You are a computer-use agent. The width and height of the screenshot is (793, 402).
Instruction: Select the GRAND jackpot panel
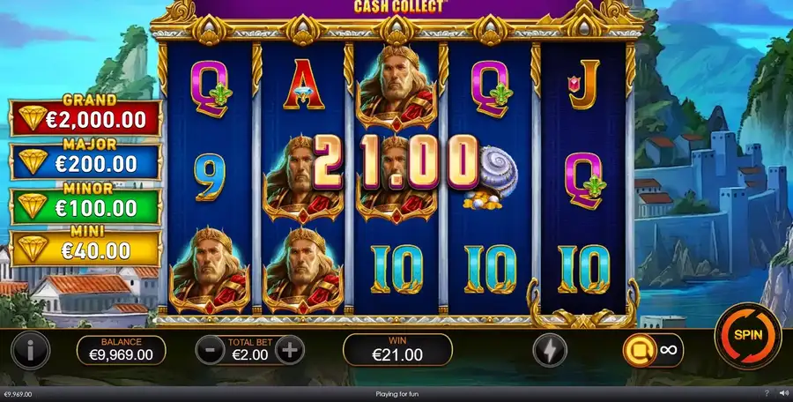coord(85,118)
